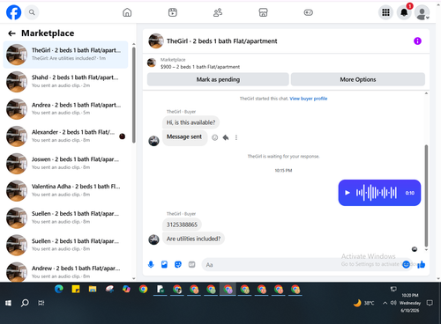
Task: Click the Shahd listing thumbnail
Action: (17, 82)
